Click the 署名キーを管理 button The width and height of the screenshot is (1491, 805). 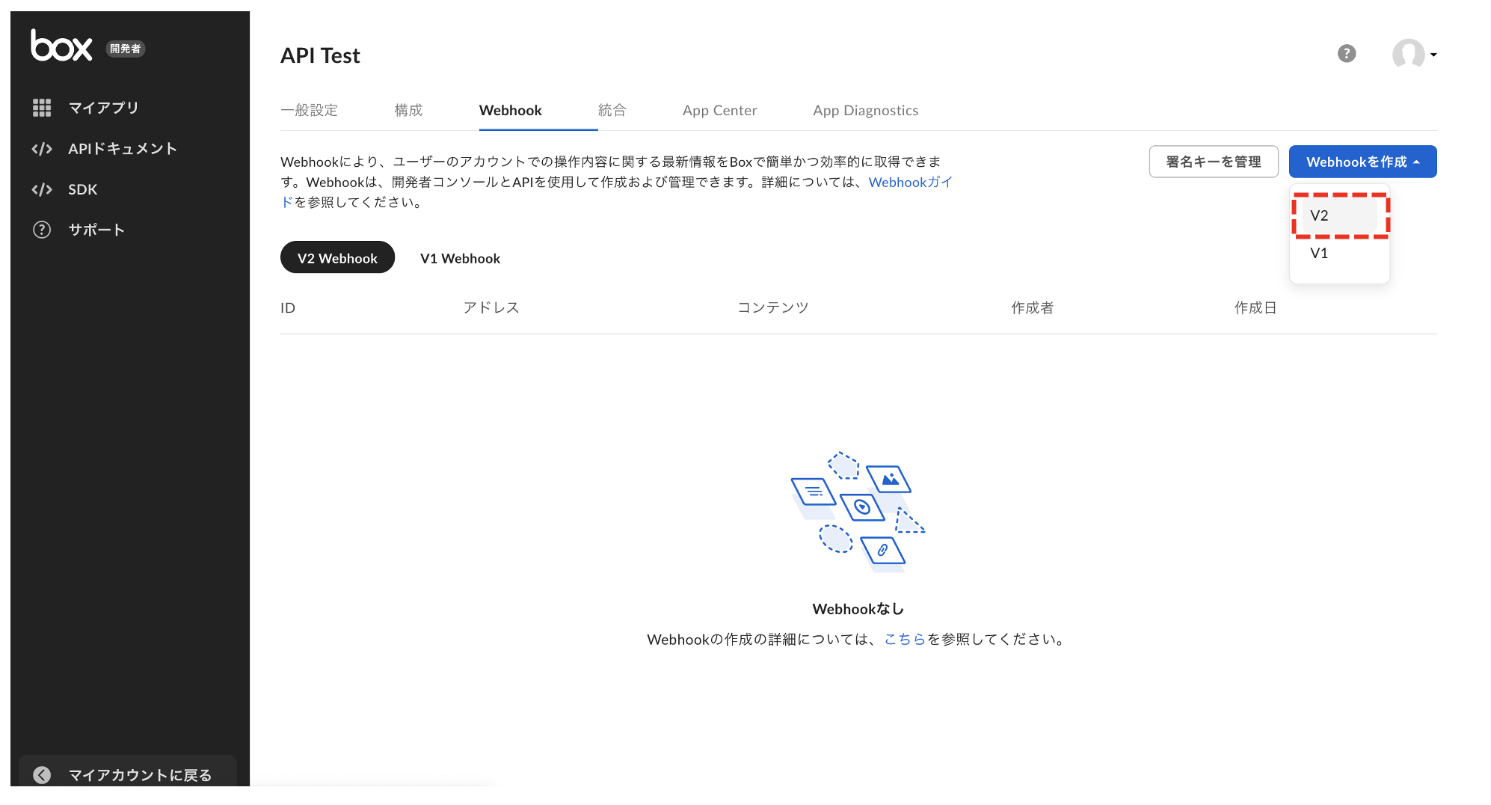coord(1214,161)
